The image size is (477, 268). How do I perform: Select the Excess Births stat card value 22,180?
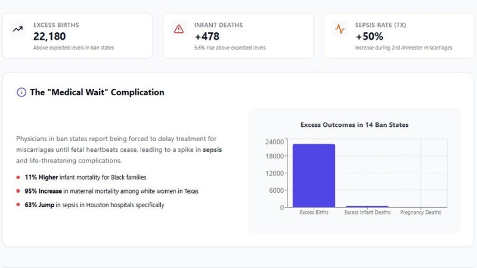coord(49,36)
